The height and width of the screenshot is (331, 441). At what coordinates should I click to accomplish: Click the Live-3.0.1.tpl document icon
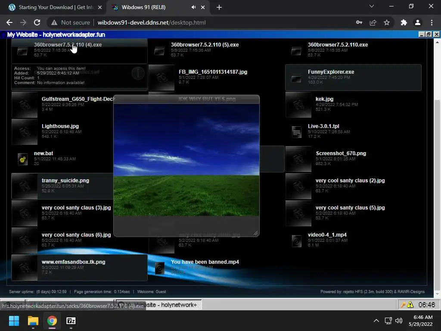click(x=296, y=132)
